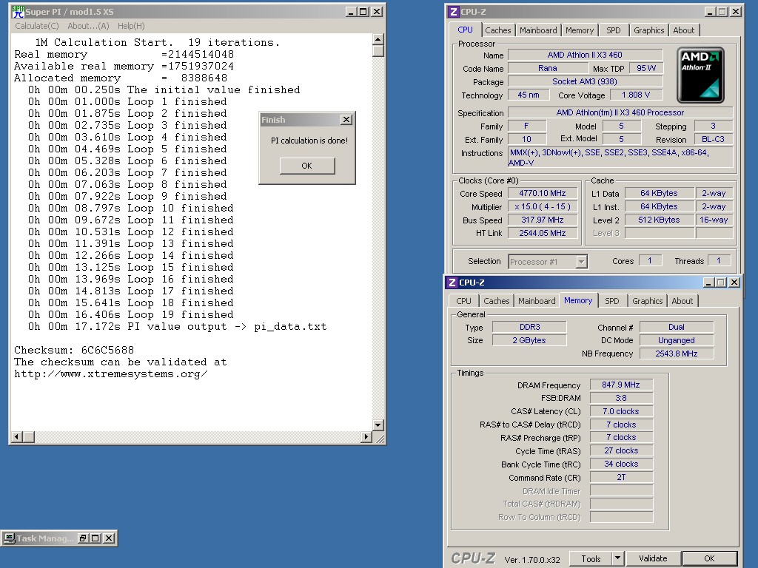This screenshot has height=568, width=758.
Task: Click Super PI vertical scrollbar down arrow
Action: (x=378, y=425)
